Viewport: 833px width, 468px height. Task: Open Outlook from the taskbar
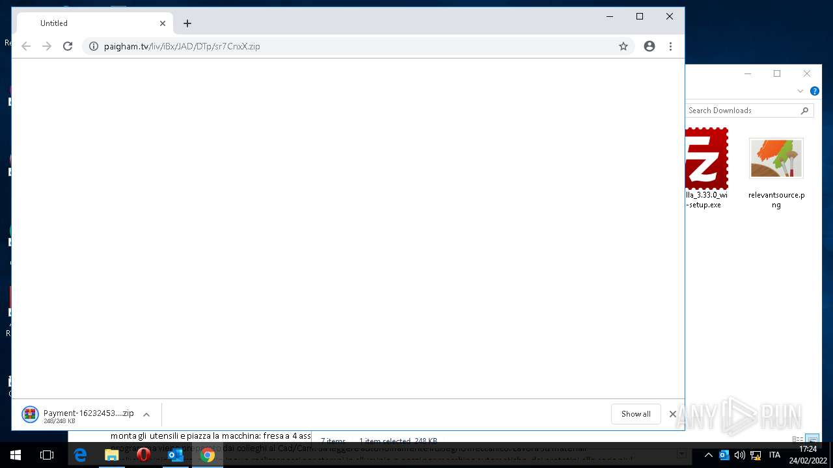tap(176, 455)
